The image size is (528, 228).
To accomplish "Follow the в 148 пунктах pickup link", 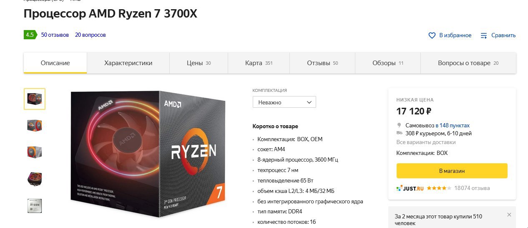I will pos(453,125).
